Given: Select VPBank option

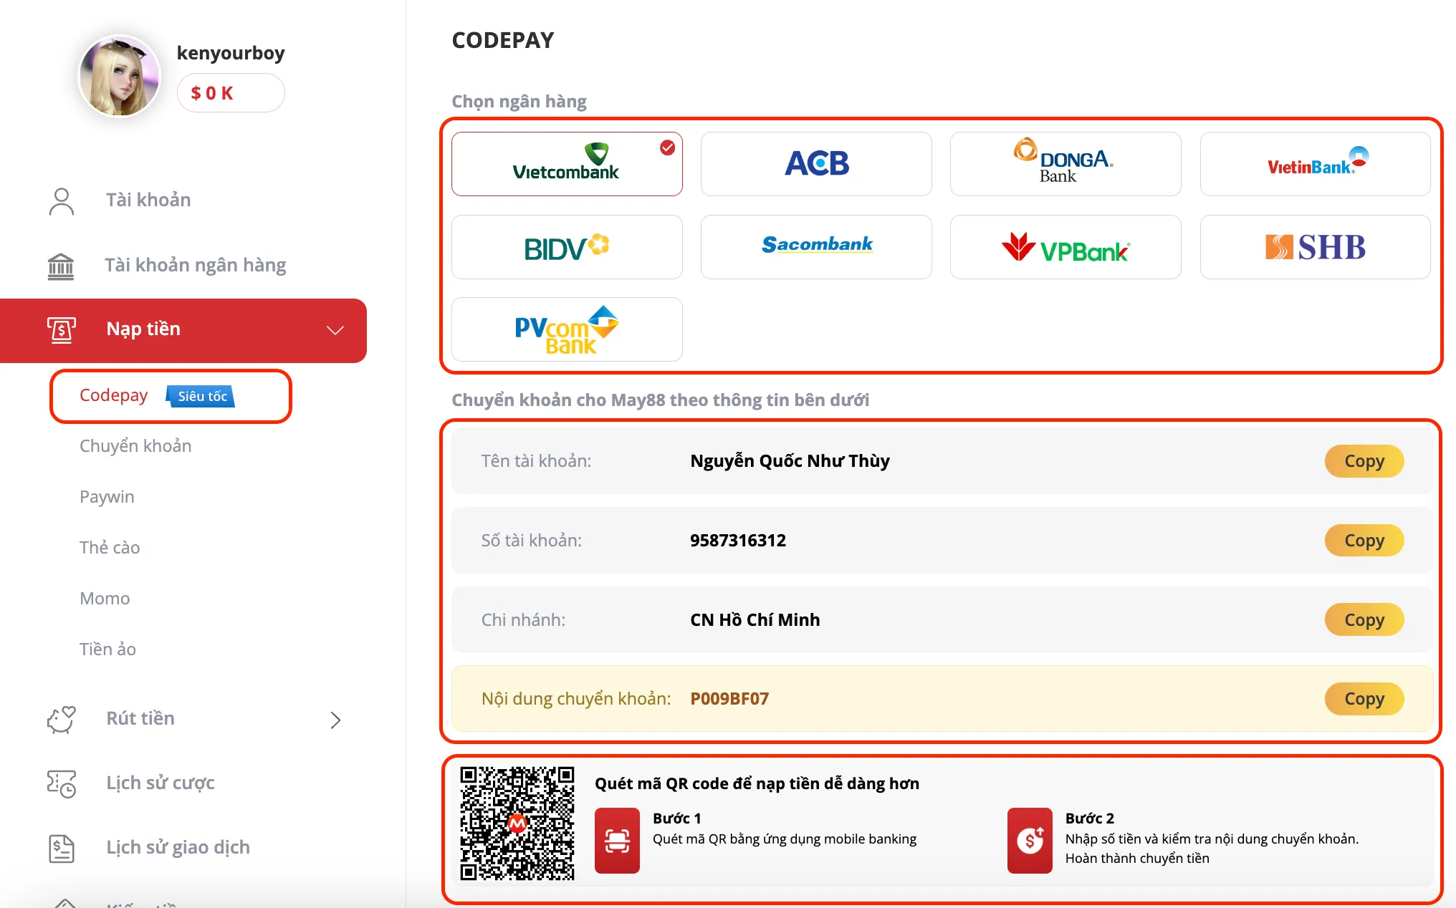Looking at the screenshot, I should point(1065,247).
